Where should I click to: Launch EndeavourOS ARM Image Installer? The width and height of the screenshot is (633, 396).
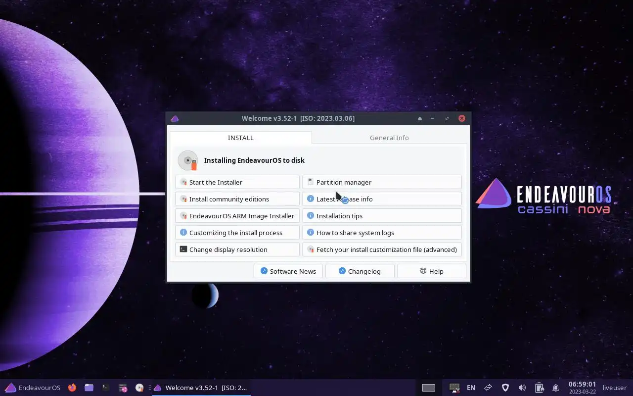pyautogui.click(x=237, y=216)
